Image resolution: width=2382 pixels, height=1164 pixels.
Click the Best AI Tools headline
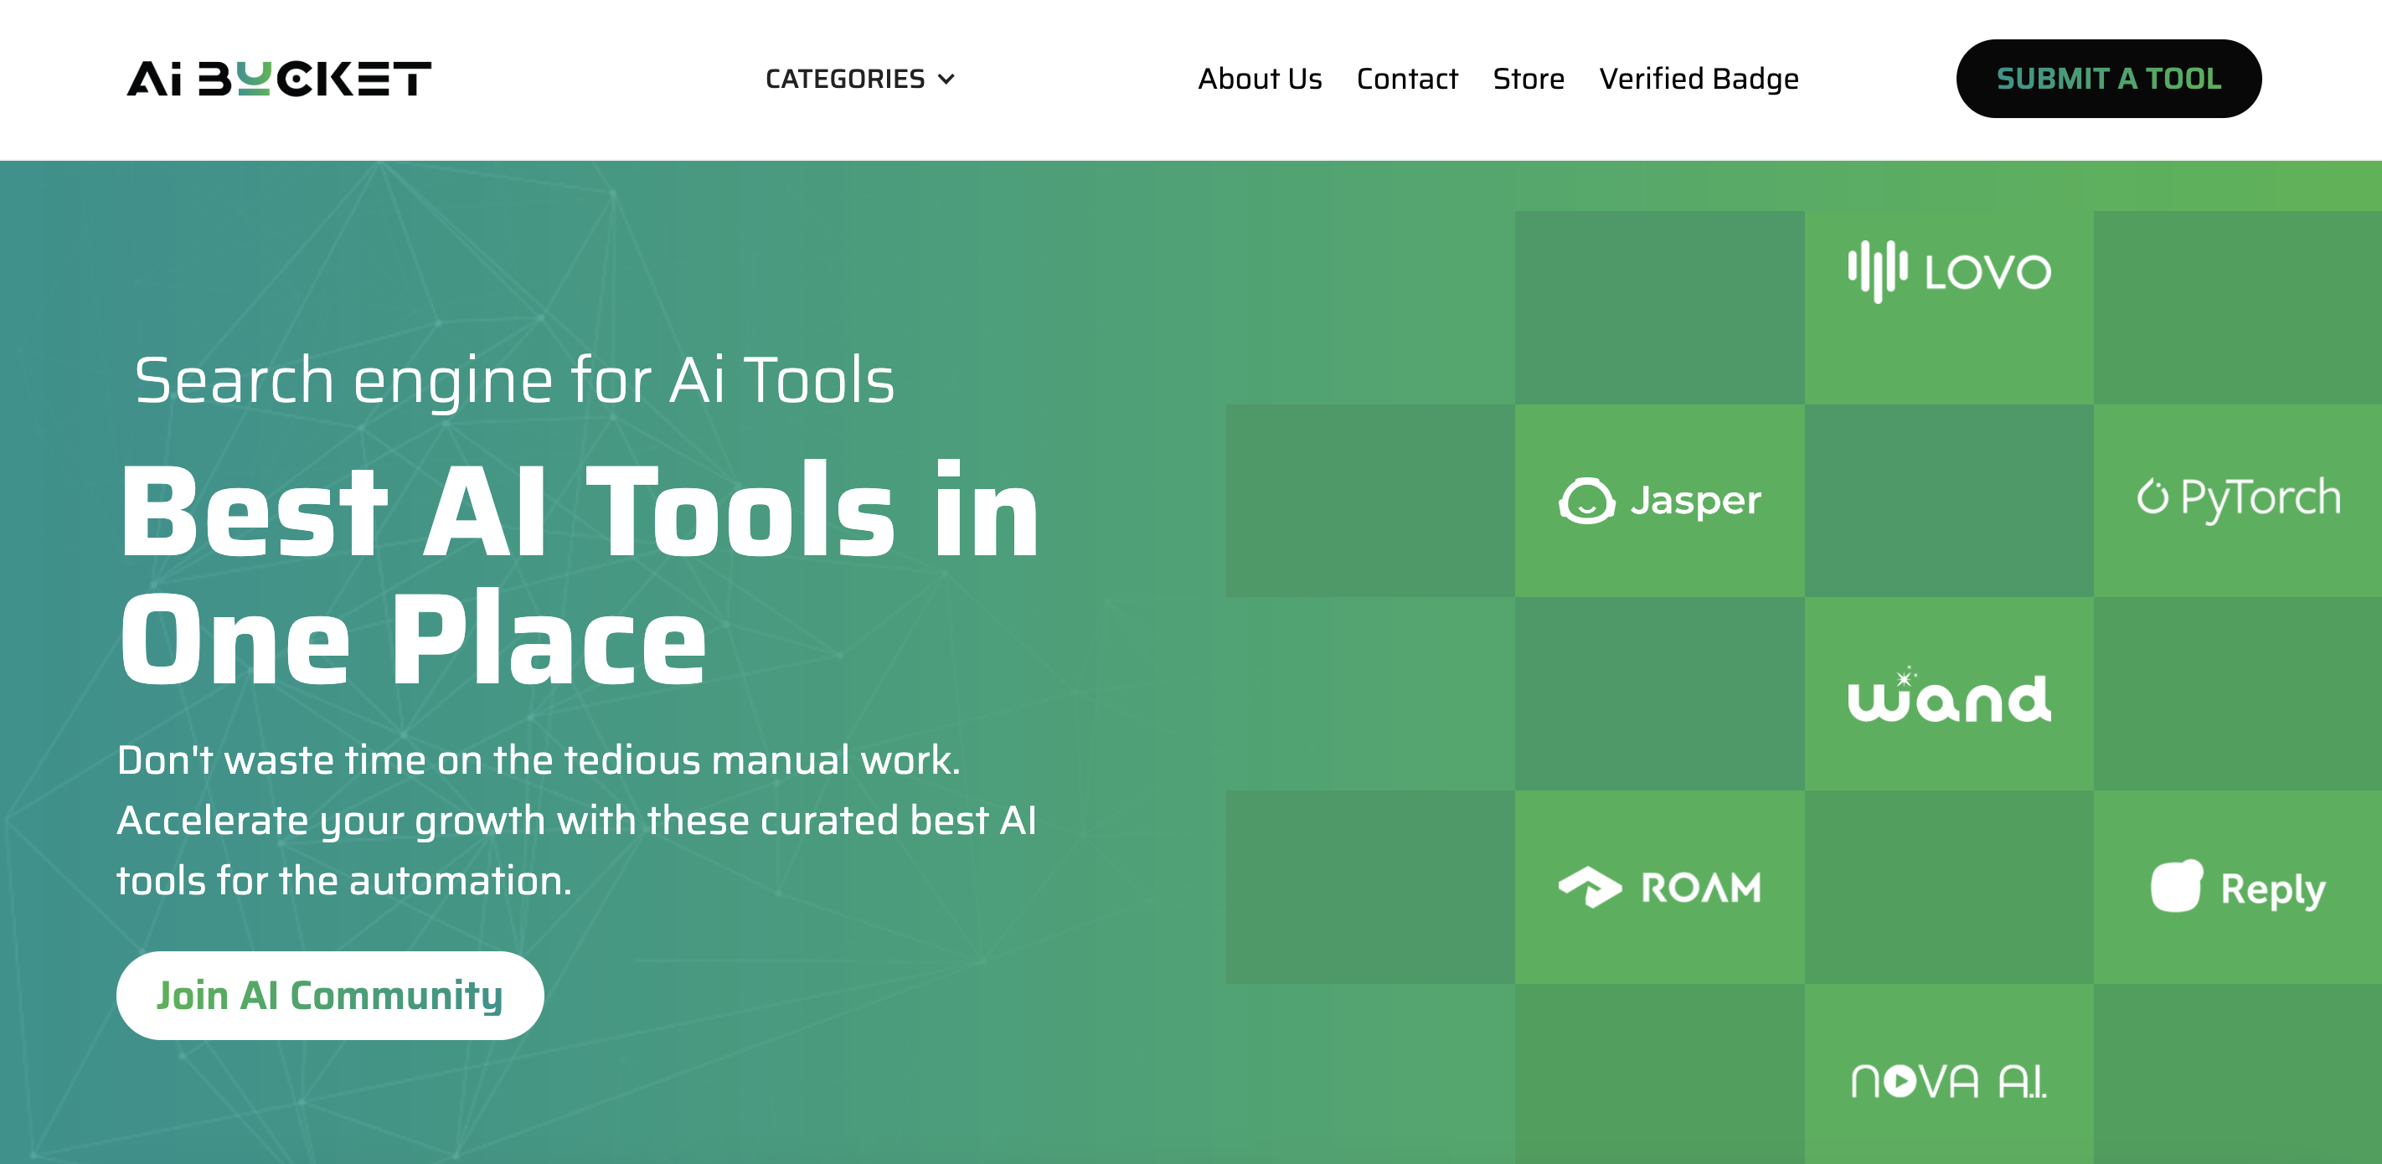(x=580, y=574)
